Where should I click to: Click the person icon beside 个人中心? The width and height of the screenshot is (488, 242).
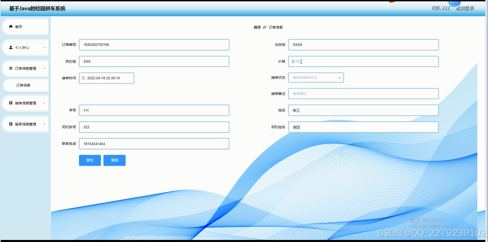pyautogui.click(x=11, y=47)
